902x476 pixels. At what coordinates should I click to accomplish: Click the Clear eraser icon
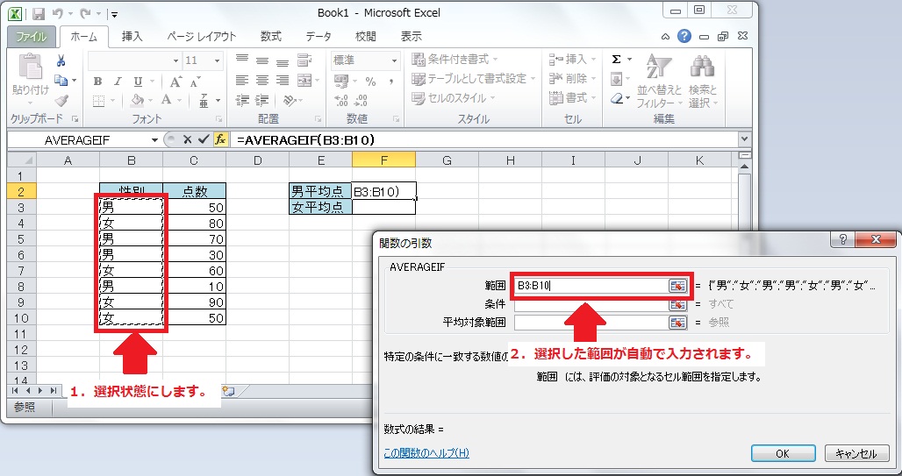(x=616, y=98)
